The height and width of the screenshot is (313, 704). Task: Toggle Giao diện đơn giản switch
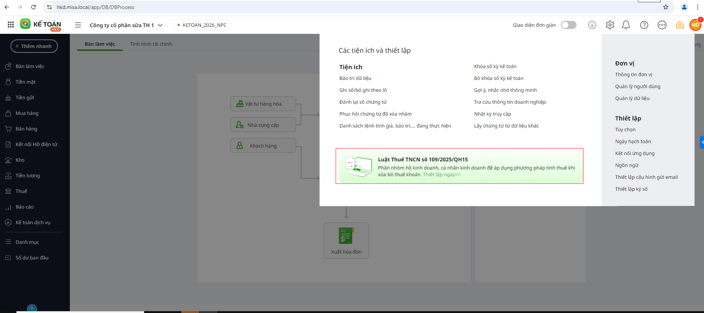568,25
